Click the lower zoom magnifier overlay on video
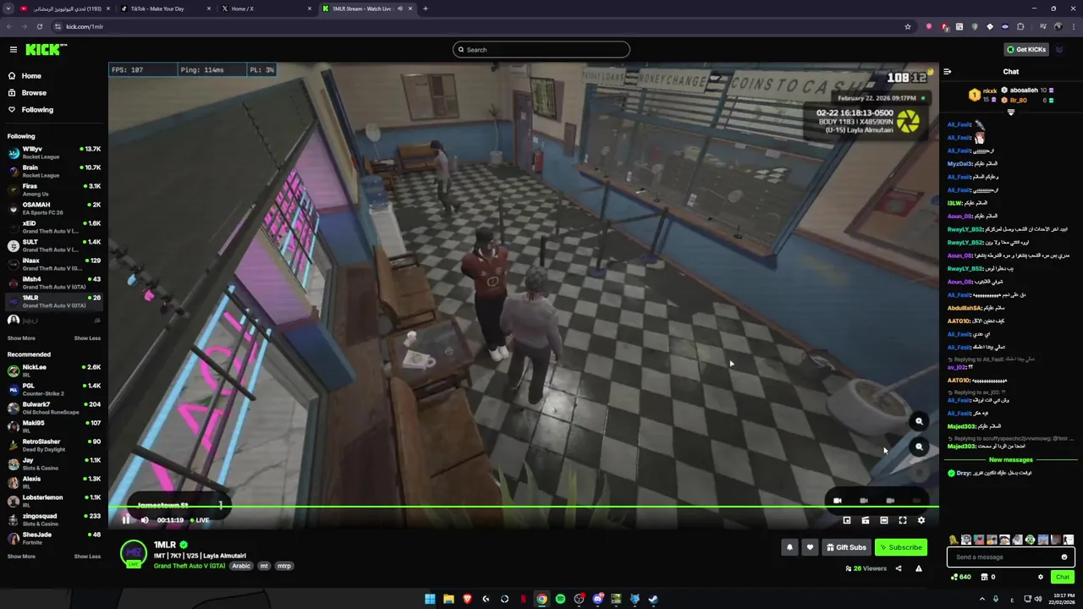The height and width of the screenshot is (609, 1083). click(x=919, y=447)
